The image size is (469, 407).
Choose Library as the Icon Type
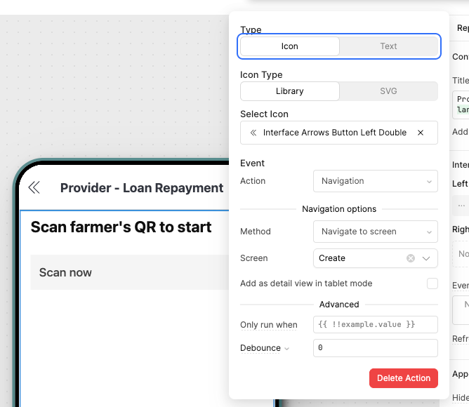(x=290, y=91)
